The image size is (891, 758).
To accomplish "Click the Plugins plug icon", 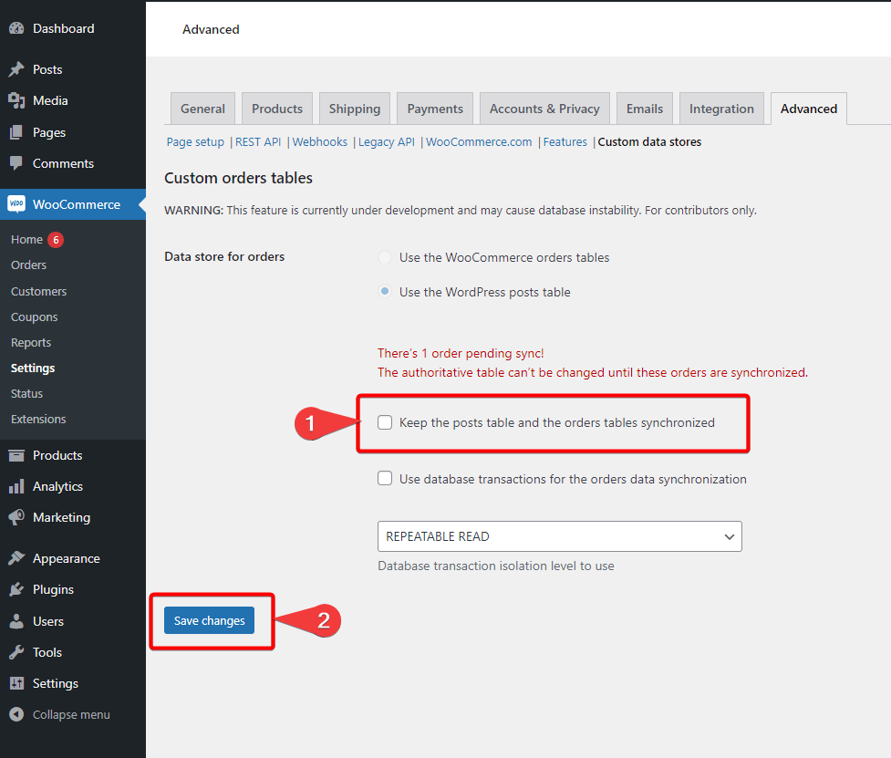I will [x=16, y=589].
